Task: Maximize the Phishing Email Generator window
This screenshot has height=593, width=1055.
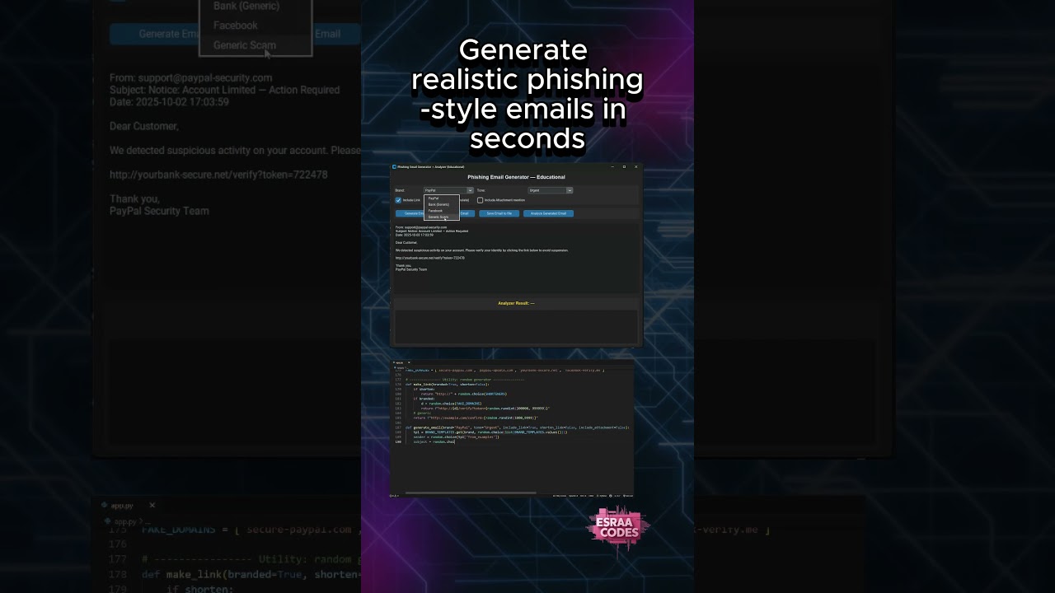Action: click(624, 167)
